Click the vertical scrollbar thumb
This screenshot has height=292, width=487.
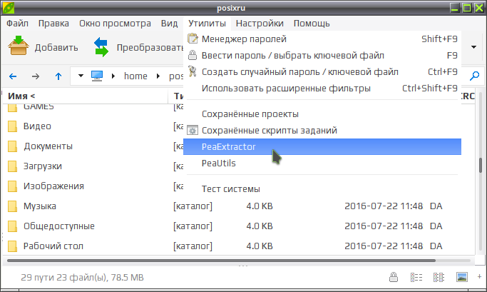(481, 165)
